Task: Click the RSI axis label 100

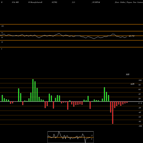Action: click(2, 26)
